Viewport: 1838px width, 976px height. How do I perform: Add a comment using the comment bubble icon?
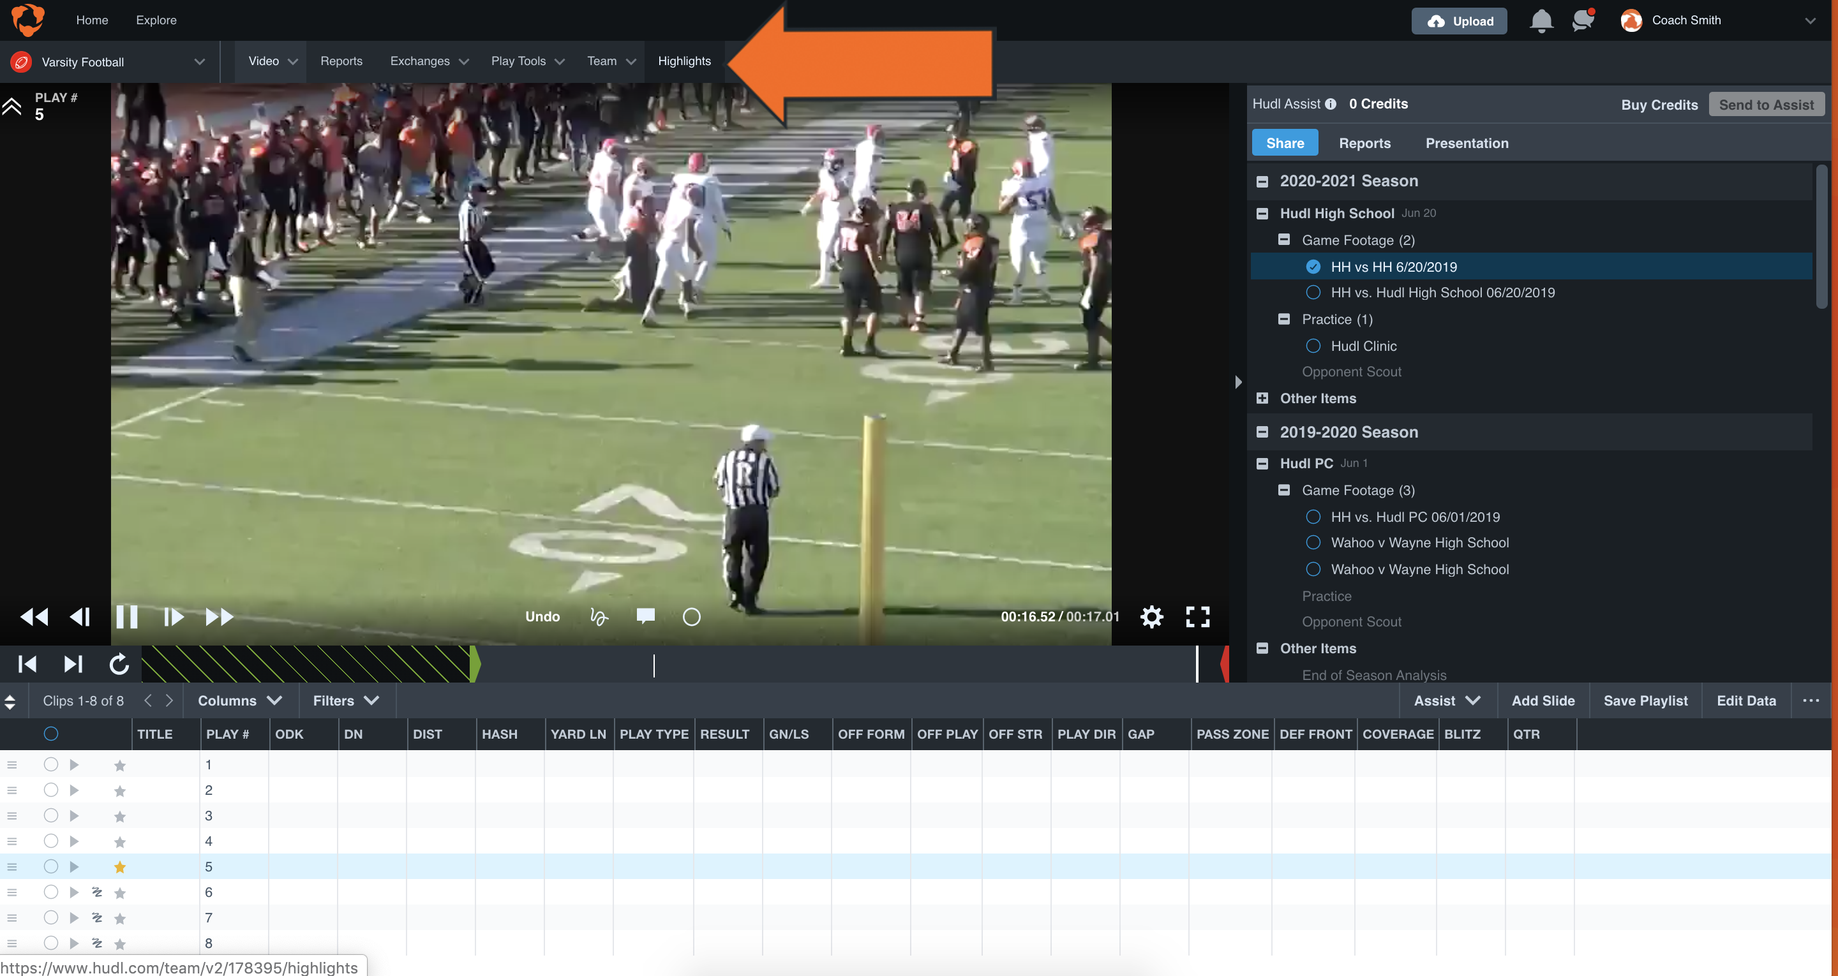click(645, 616)
